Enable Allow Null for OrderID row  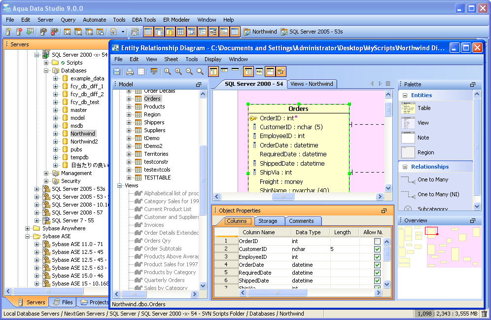377,241
